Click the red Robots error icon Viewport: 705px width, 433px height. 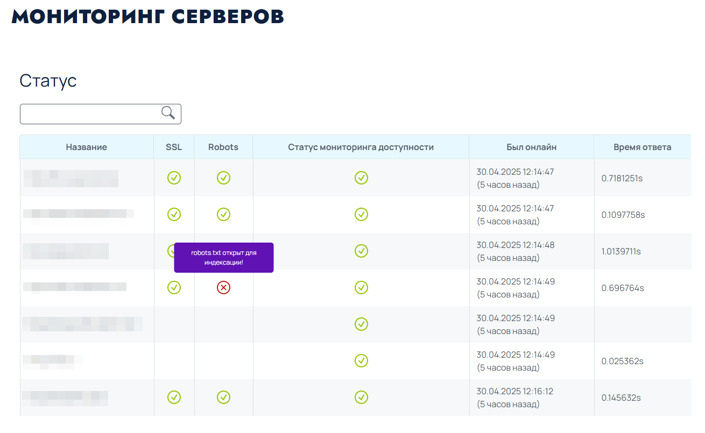(223, 288)
